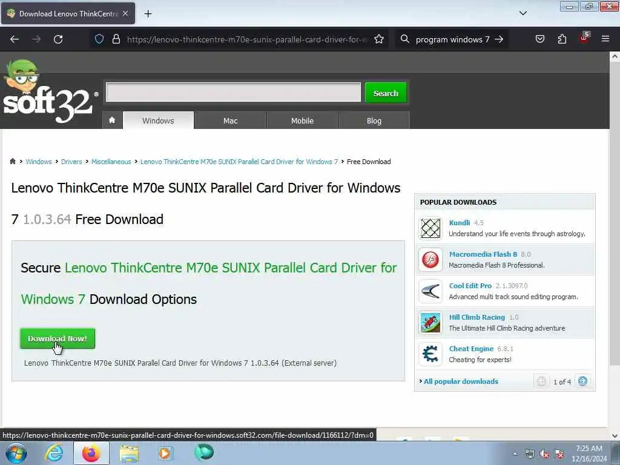Click Download Now! button
The height and width of the screenshot is (465, 620).
point(58,338)
